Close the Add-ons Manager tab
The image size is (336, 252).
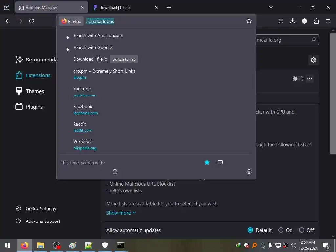82,7
